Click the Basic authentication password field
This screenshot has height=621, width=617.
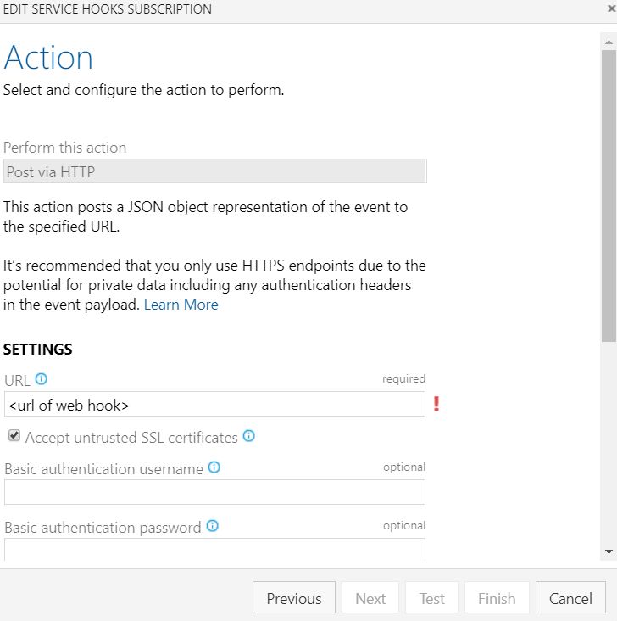pyautogui.click(x=214, y=550)
